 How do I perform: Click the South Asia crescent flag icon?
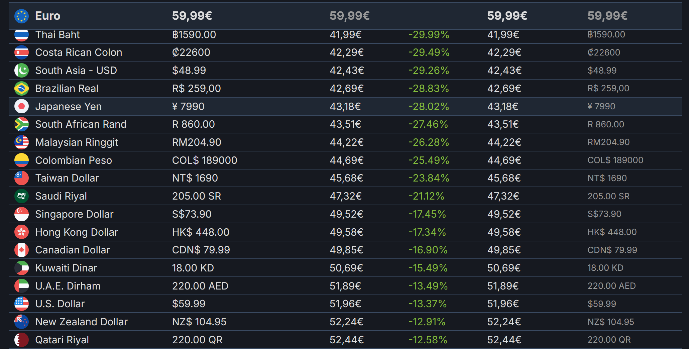point(21,71)
